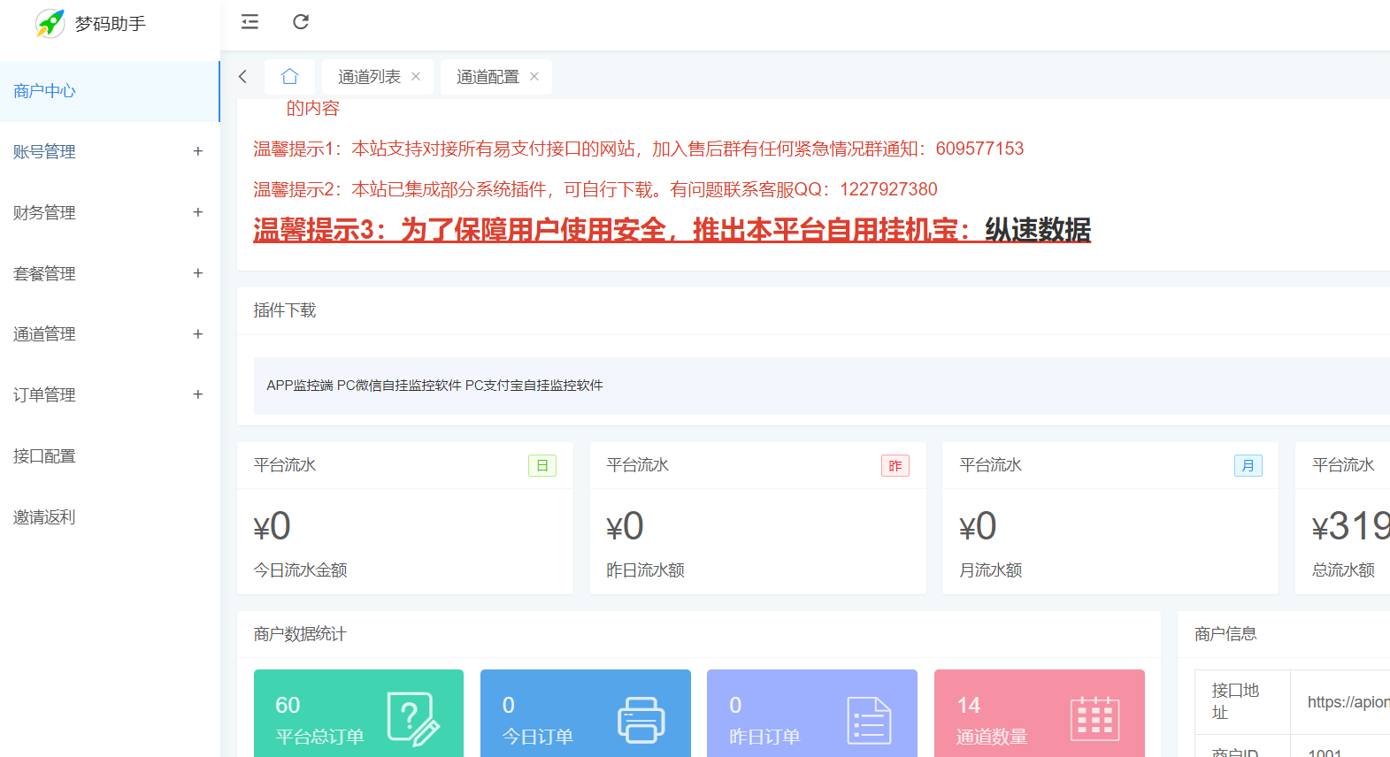Click the APP监控端 download link
Image resolution: width=1390 pixels, height=757 pixels.
click(299, 386)
